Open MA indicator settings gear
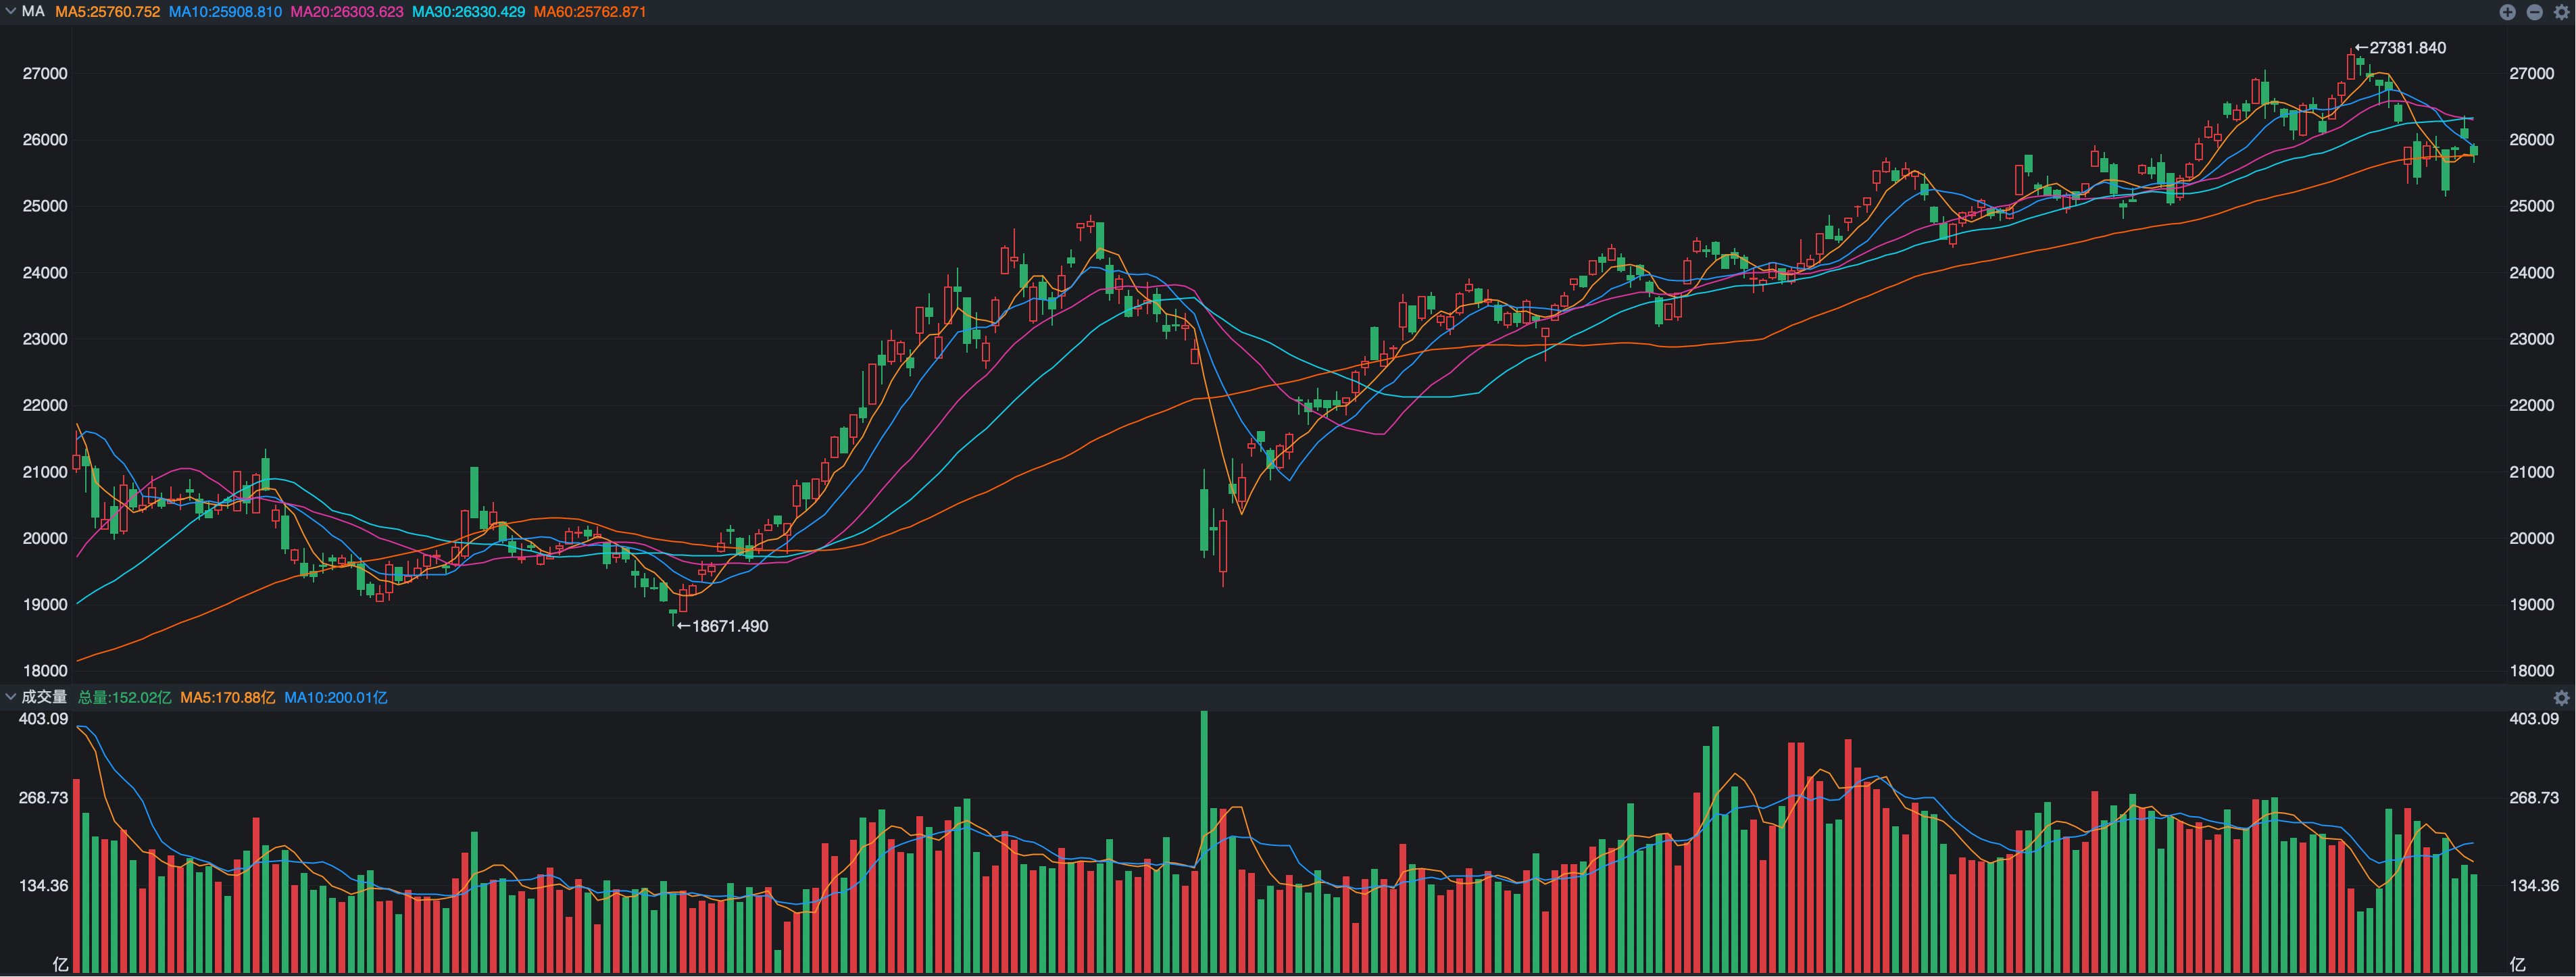The width and height of the screenshot is (2576, 977). pos(2561,12)
